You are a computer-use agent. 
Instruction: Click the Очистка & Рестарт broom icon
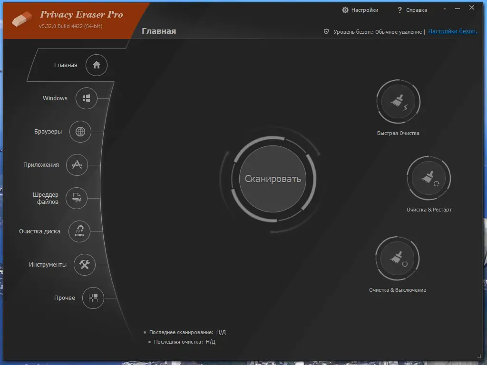tap(429, 178)
